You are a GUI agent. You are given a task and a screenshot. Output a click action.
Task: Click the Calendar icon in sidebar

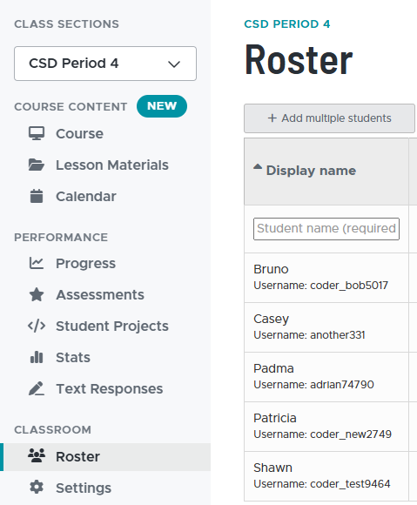(37, 196)
